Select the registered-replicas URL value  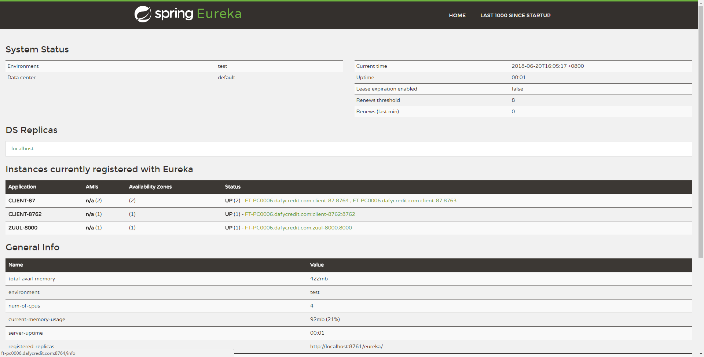[346, 346]
